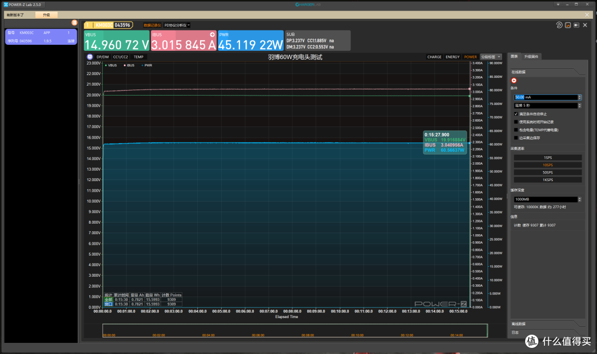
Task: Toggle the side panel layout icon
Action: [577, 25]
